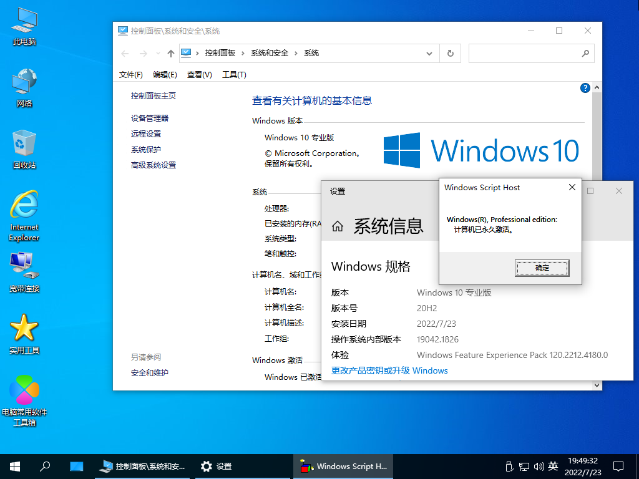
Task: Open 设备管理器 link
Action: click(150, 118)
